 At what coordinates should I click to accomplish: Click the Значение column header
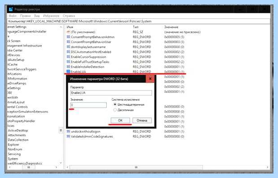click(171, 27)
